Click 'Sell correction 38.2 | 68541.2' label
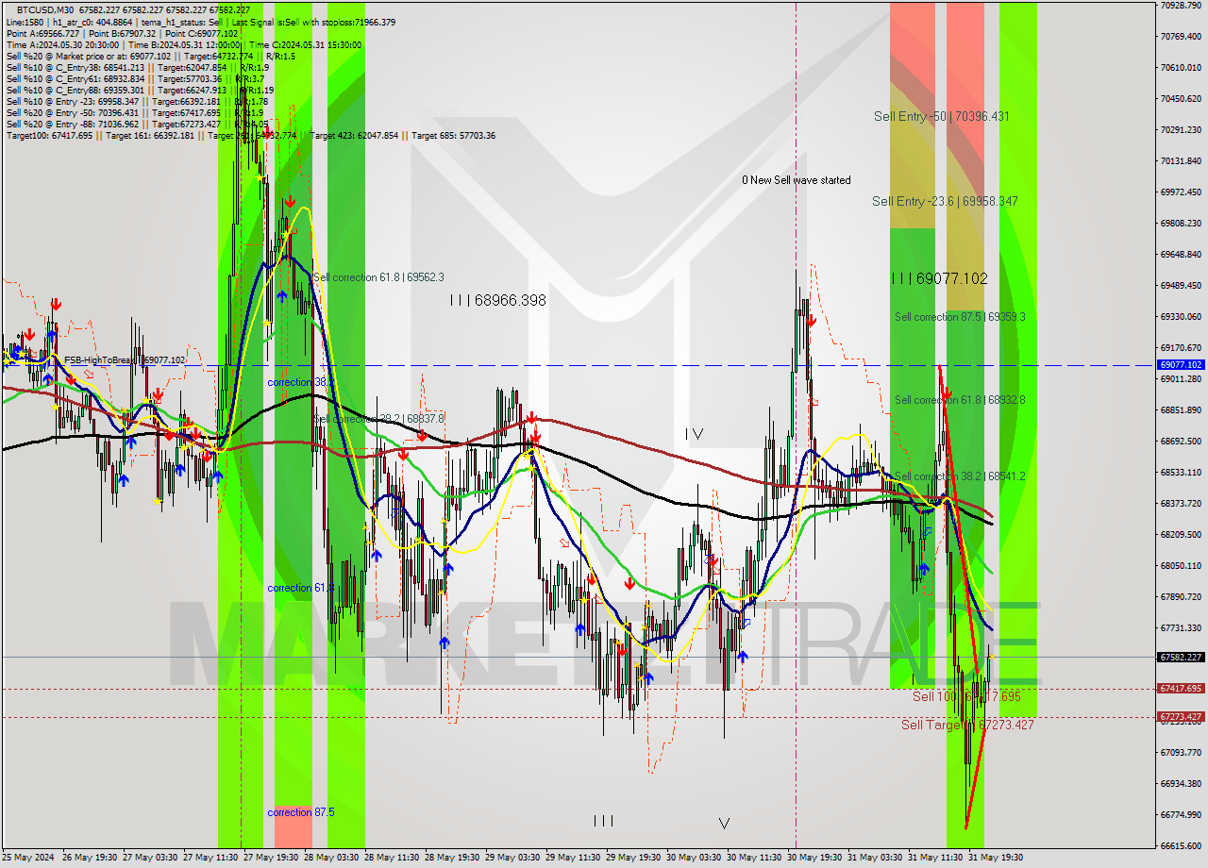This screenshot has width=1208, height=868. pyautogui.click(x=960, y=476)
